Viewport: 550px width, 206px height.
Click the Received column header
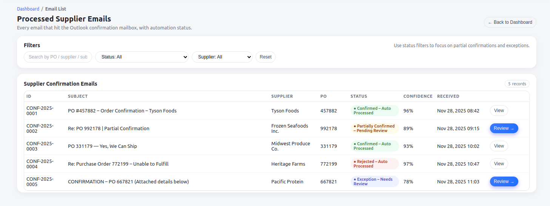448,96
